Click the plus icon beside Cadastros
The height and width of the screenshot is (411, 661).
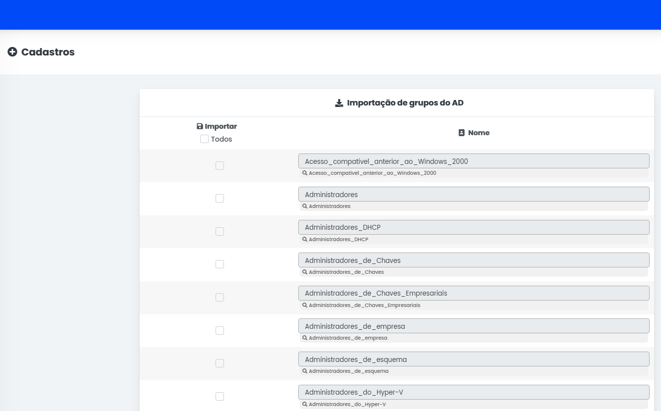12,52
